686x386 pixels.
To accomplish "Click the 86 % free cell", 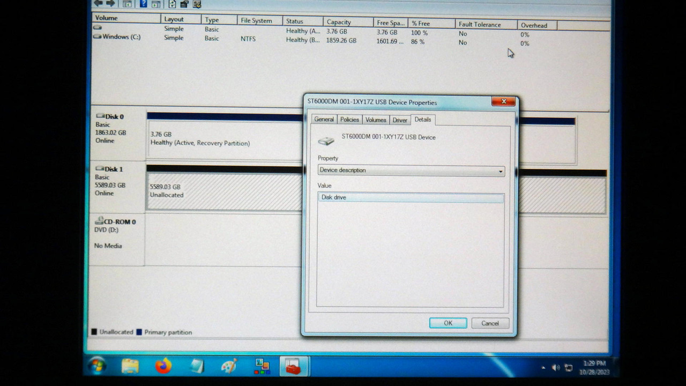I will pos(417,42).
